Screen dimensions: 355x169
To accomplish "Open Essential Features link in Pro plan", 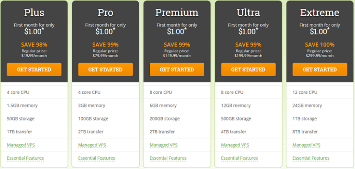I will point(97,158).
